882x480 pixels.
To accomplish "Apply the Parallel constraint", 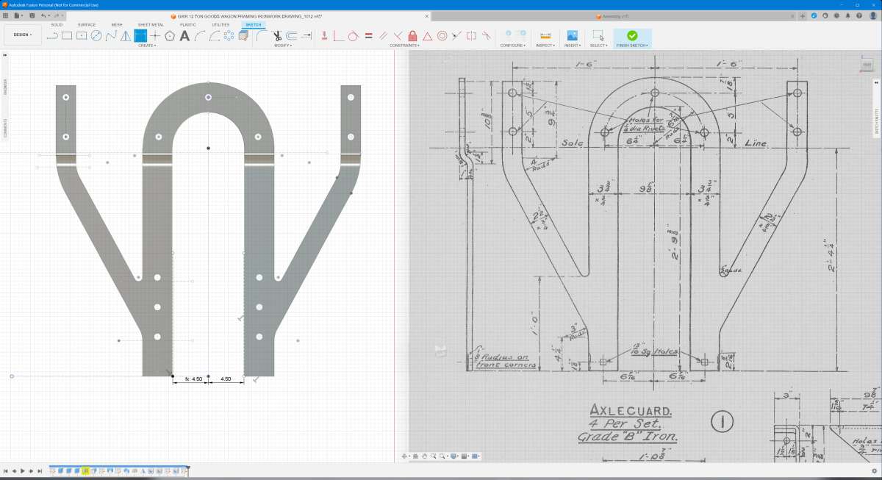I will coord(383,35).
